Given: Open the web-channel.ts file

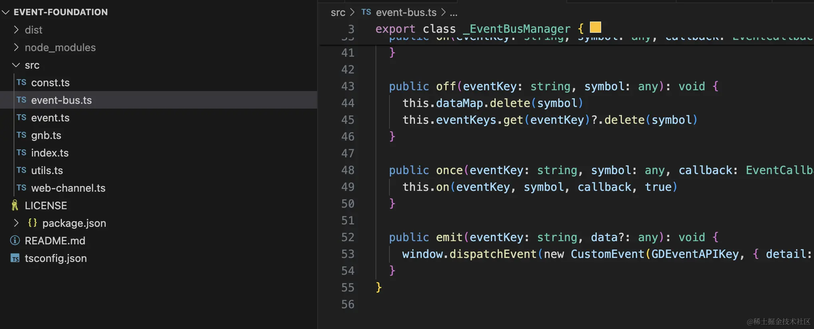Looking at the screenshot, I should click(x=68, y=188).
